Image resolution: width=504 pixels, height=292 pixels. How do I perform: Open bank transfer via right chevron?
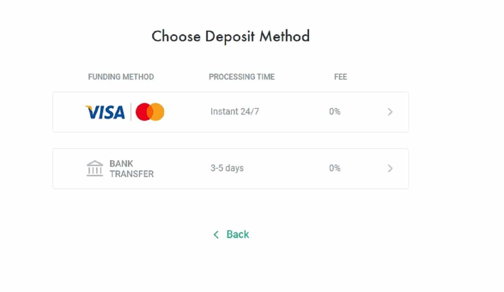pyautogui.click(x=390, y=169)
